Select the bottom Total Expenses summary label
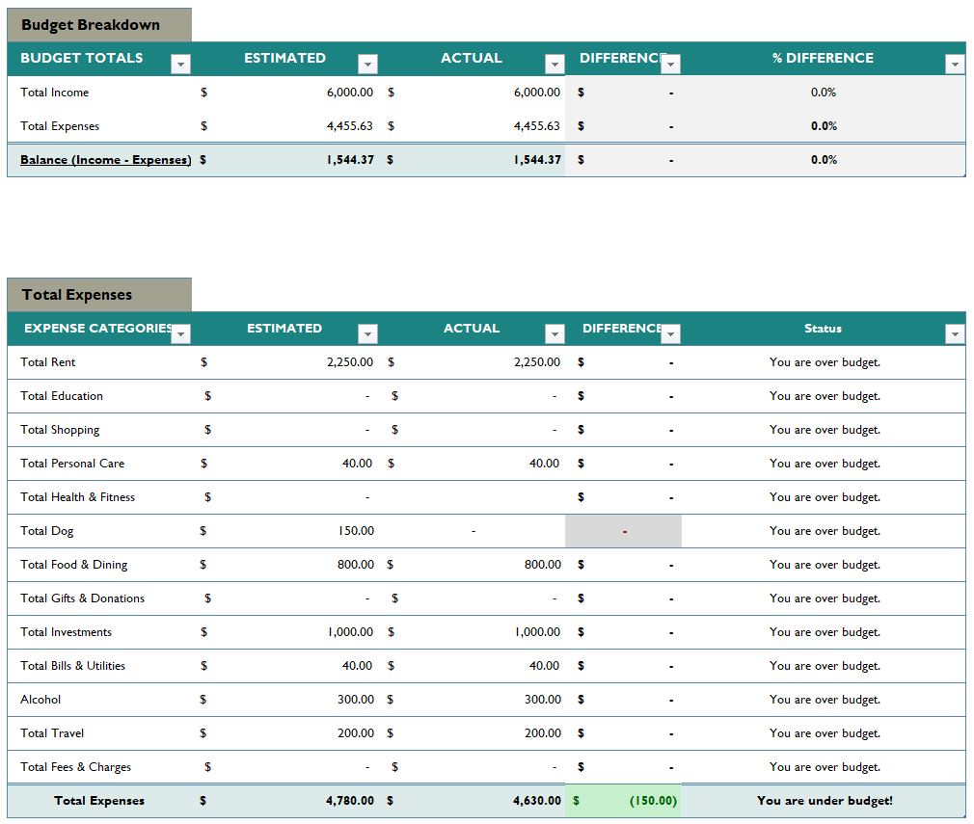The height and width of the screenshot is (824, 974). [98, 801]
